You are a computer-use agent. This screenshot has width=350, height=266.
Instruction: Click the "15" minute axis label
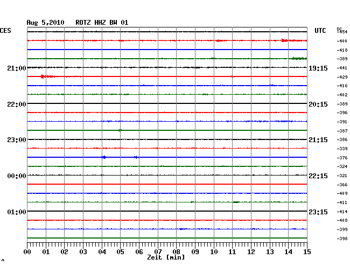(307, 252)
